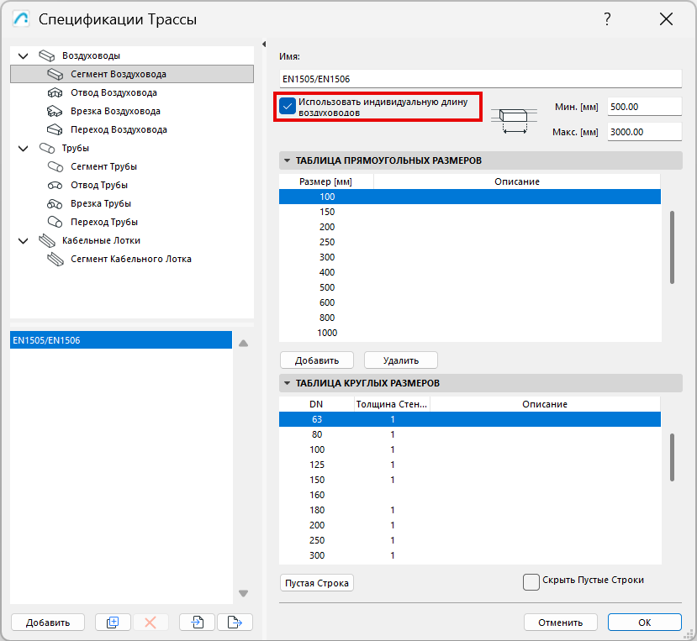This screenshot has height=641, width=697.
Task: Click the red X delete specification icon
Action: tap(150, 623)
